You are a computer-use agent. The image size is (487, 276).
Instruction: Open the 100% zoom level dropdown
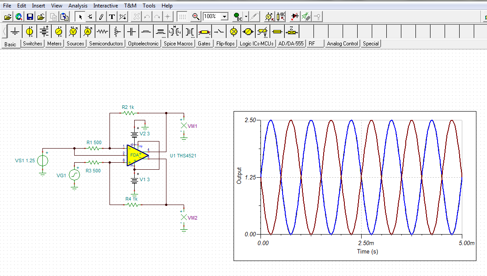[x=224, y=17]
